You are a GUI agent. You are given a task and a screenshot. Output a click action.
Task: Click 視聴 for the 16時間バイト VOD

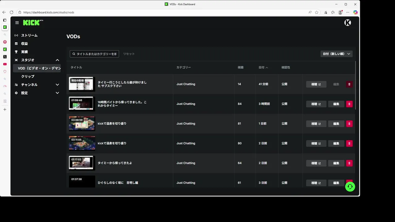316,104
